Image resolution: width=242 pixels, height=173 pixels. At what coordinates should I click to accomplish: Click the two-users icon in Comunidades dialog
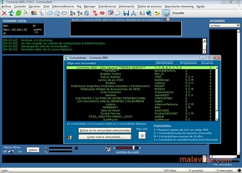coord(70,138)
